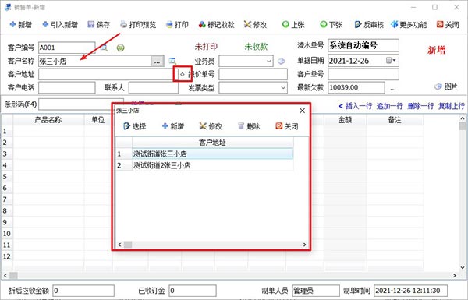This screenshot has width=468, height=300.
Task: Open the 单据日期 calendar dropdown
Action: click(x=391, y=61)
